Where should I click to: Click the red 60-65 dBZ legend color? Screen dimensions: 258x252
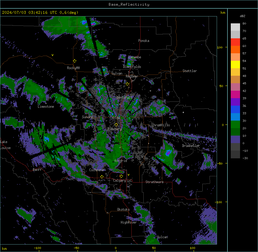tap(235, 42)
